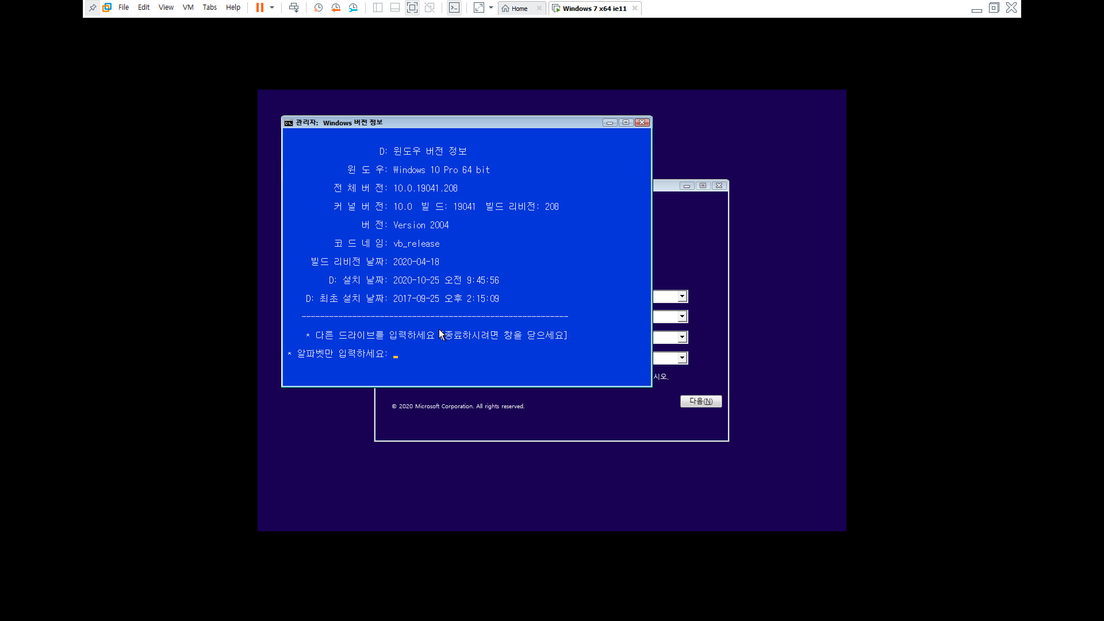Close the VMware Workstation window

pos(1011,8)
